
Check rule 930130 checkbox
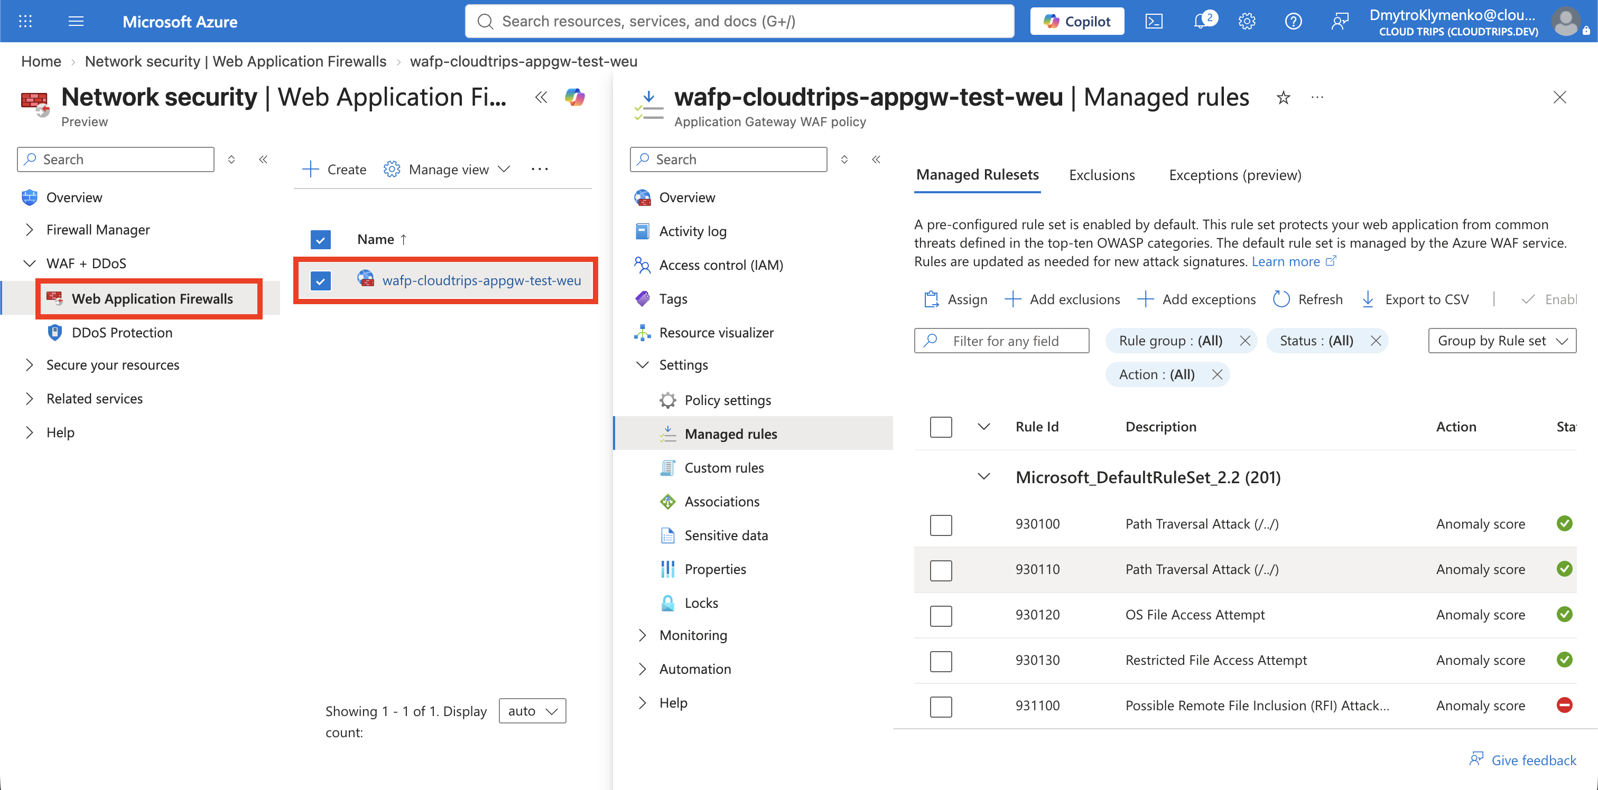pyautogui.click(x=941, y=661)
